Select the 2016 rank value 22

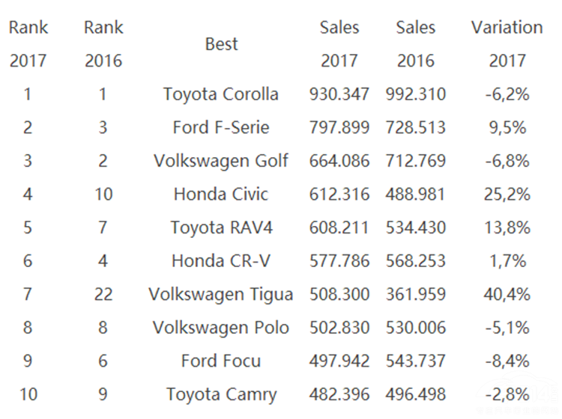(x=103, y=294)
